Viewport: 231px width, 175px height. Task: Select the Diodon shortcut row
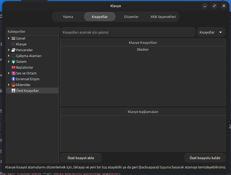tap(143, 50)
